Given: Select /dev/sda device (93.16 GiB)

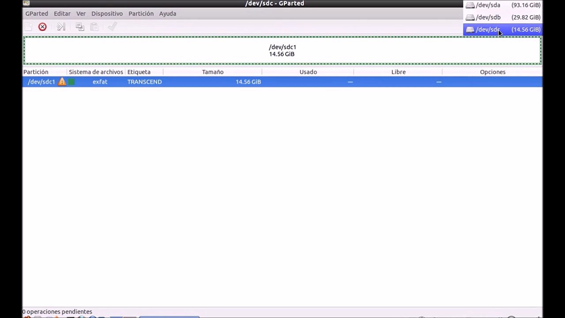Looking at the screenshot, I should point(503,5).
